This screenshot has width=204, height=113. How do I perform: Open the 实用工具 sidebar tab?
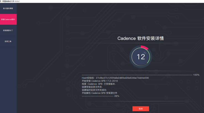coord(8,42)
